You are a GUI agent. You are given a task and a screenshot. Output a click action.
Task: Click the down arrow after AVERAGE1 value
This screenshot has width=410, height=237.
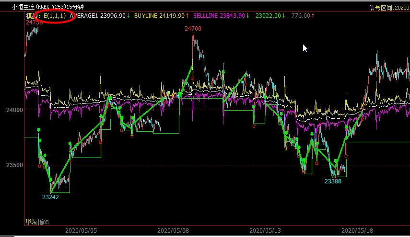[129, 16]
